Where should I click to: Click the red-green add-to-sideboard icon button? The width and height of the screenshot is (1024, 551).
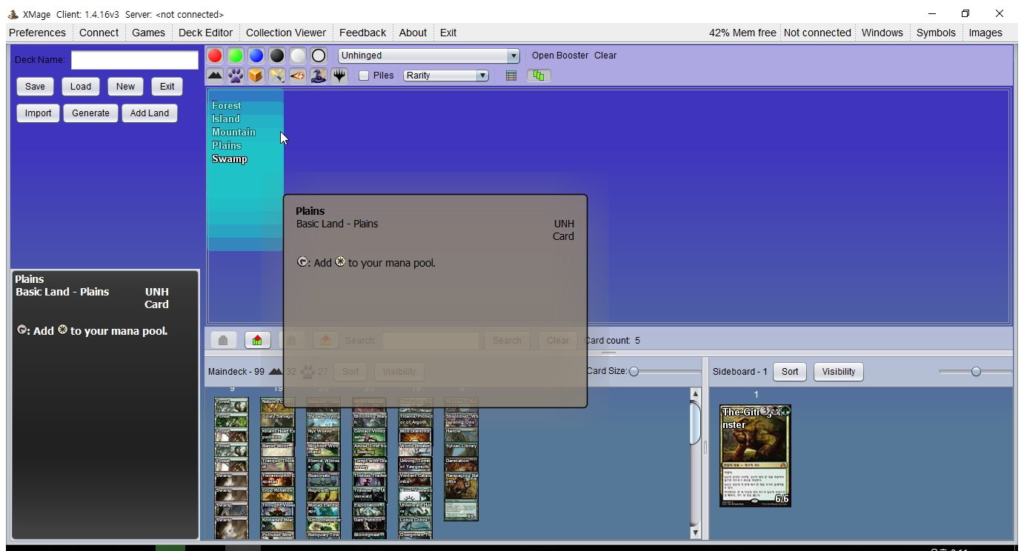[257, 340]
